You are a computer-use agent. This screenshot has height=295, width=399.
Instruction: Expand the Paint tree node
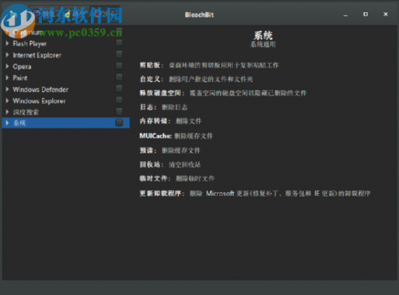coord(7,78)
